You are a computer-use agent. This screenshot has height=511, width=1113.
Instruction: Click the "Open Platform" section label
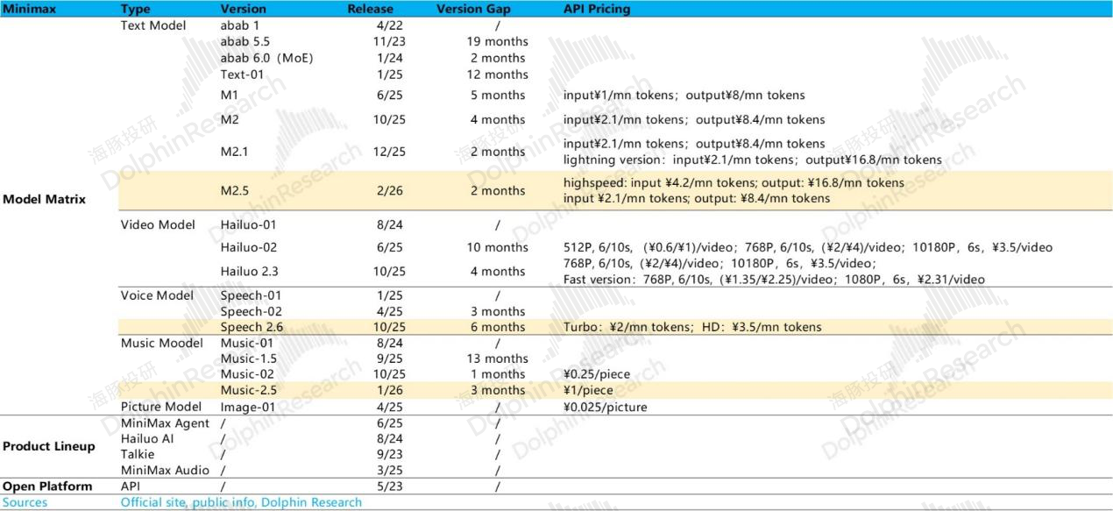[46, 486]
